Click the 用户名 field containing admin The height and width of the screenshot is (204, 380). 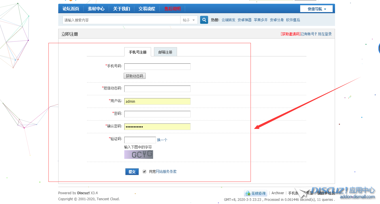point(157,101)
